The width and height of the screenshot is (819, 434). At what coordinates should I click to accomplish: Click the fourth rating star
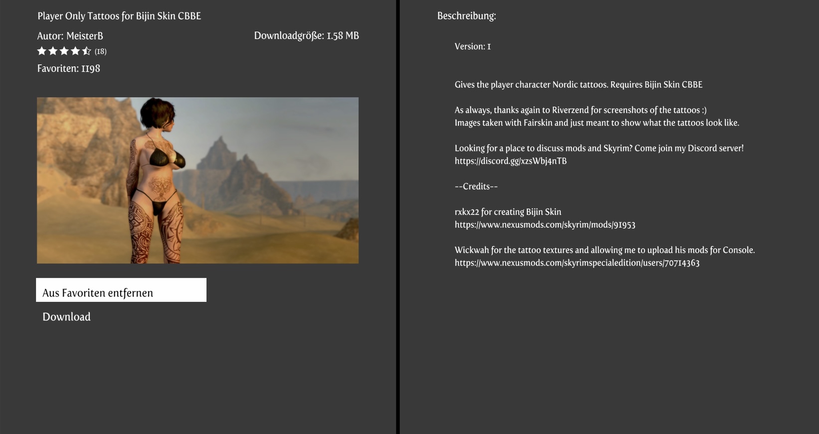click(x=75, y=51)
